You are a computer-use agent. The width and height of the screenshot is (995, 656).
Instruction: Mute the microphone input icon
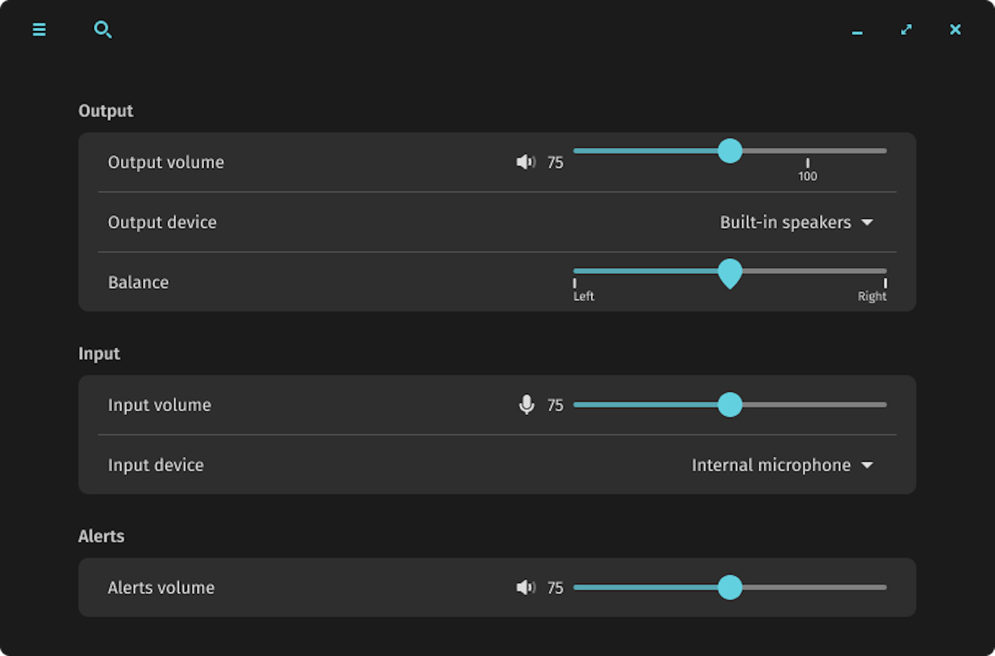pyautogui.click(x=527, y=405)
